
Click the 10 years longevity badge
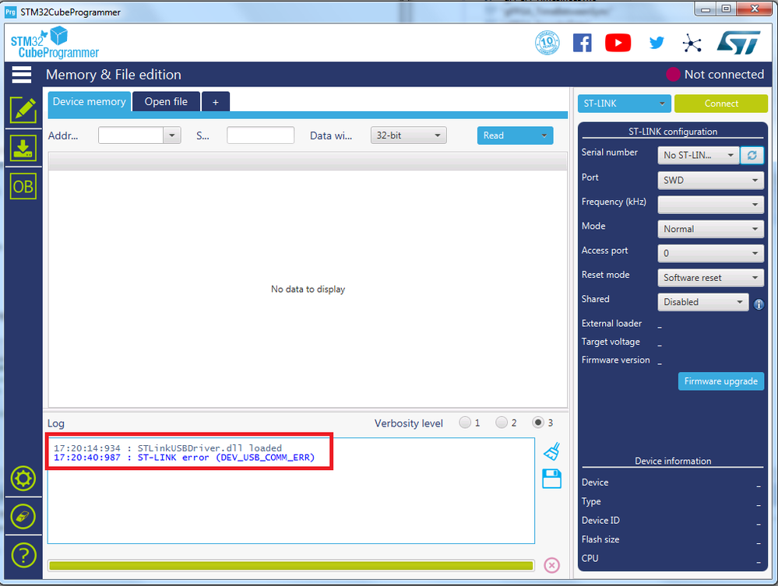point(547,43)
